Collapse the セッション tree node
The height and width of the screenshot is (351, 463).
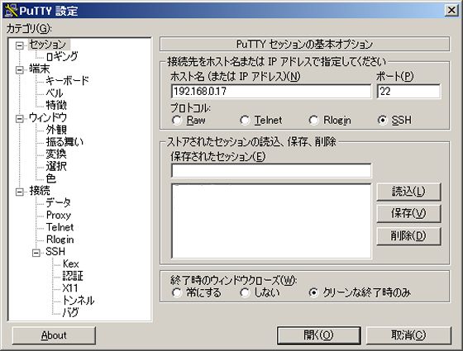coord(20,45)
